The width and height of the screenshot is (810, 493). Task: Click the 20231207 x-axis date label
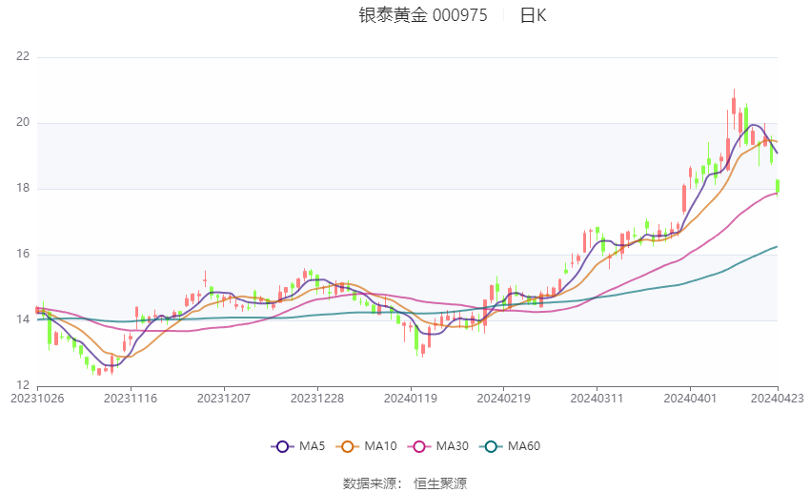[x=224, y=399]
